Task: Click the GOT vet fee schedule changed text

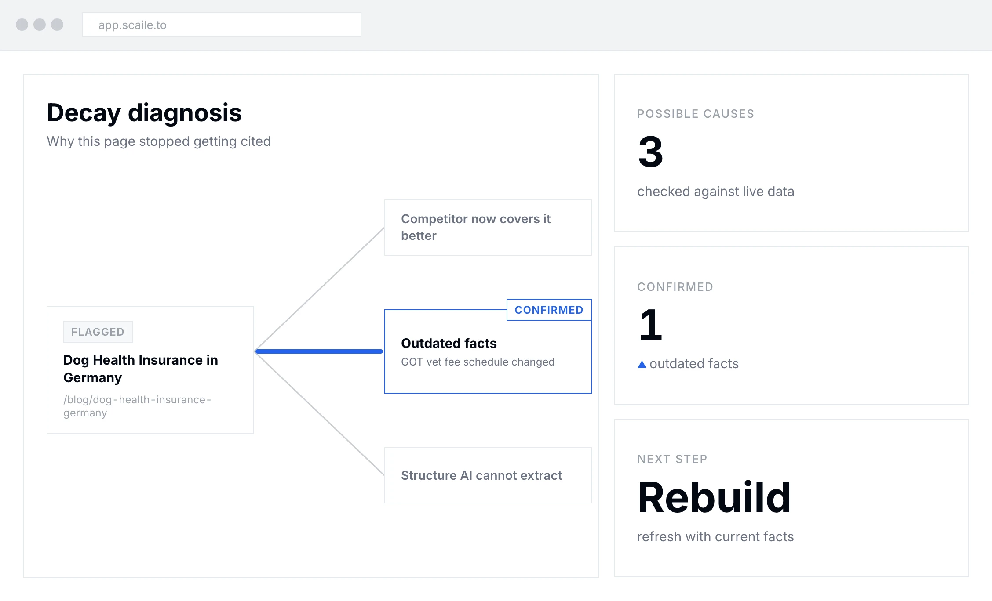Action: click(x=478, y=362)
